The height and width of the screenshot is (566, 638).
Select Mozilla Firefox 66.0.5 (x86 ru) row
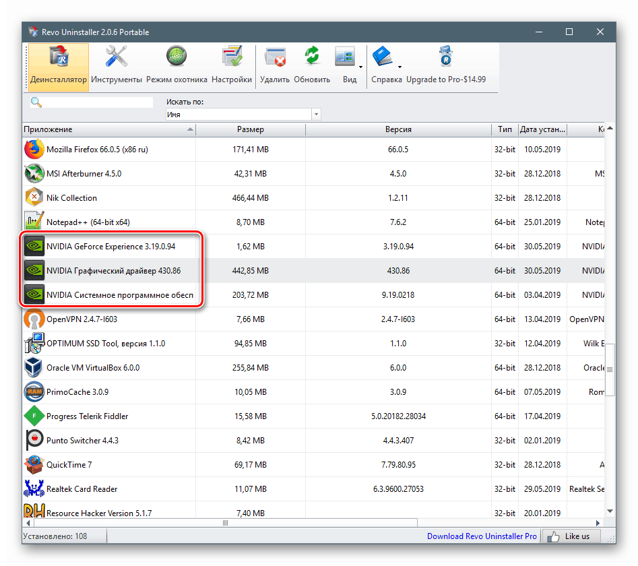click(x=313, y=150)
